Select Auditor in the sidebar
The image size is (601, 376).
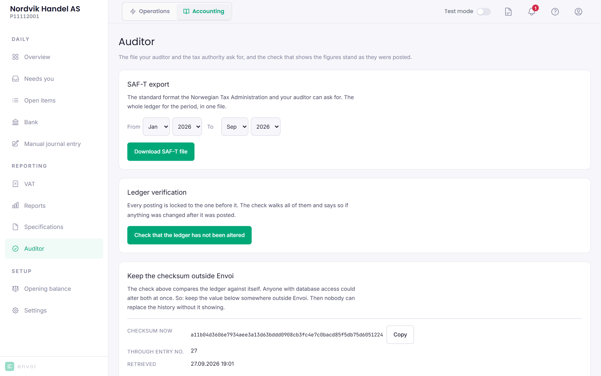click(54, 248)
